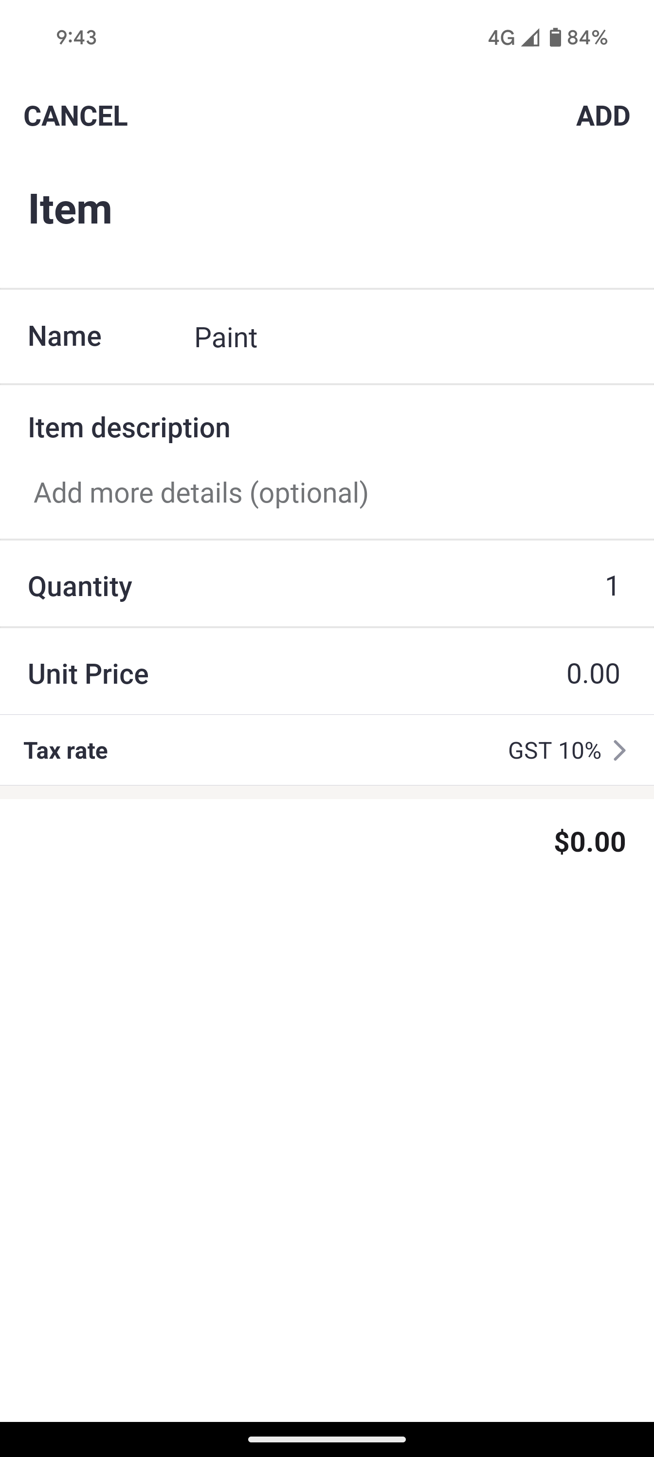Tap the $0.00 total amount
Viewport: 654px width, 1457px height.
pos(590,841)
